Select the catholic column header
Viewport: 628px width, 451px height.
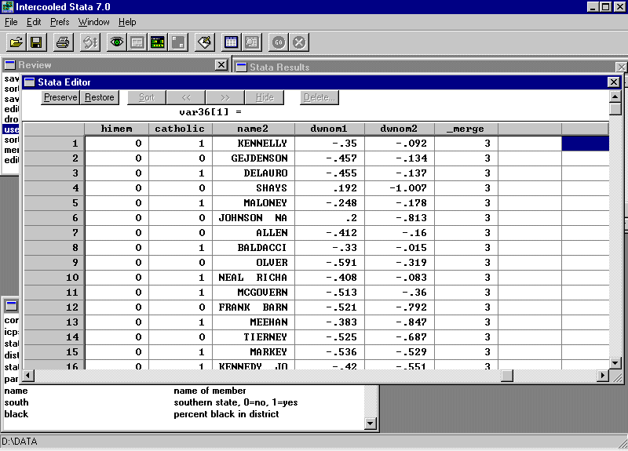[180, 129]
